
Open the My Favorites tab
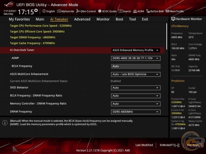pos(19,19)
